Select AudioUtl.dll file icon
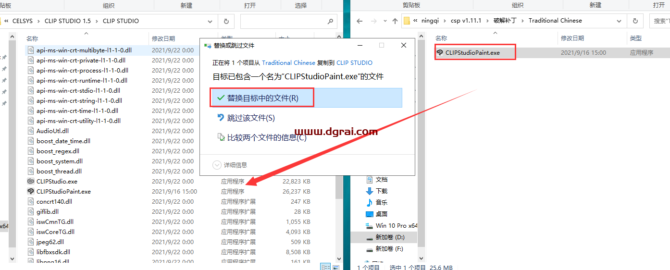This screenshot has width=670, height=270. pos(31,131)
